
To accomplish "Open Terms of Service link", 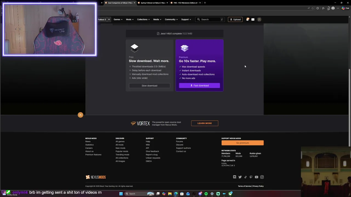I will (245, 186).
